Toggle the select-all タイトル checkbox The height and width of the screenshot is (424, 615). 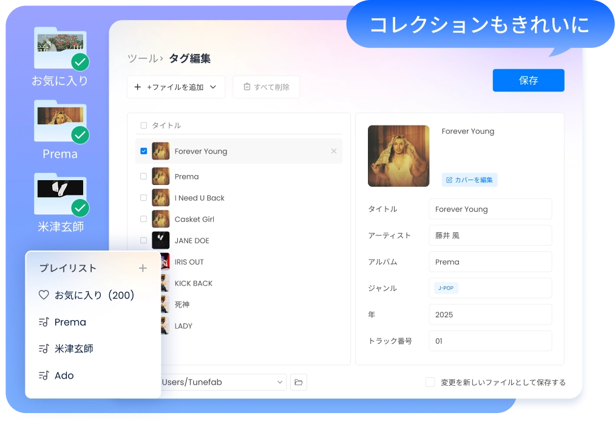pyautogui.click(x=144, y=126)
